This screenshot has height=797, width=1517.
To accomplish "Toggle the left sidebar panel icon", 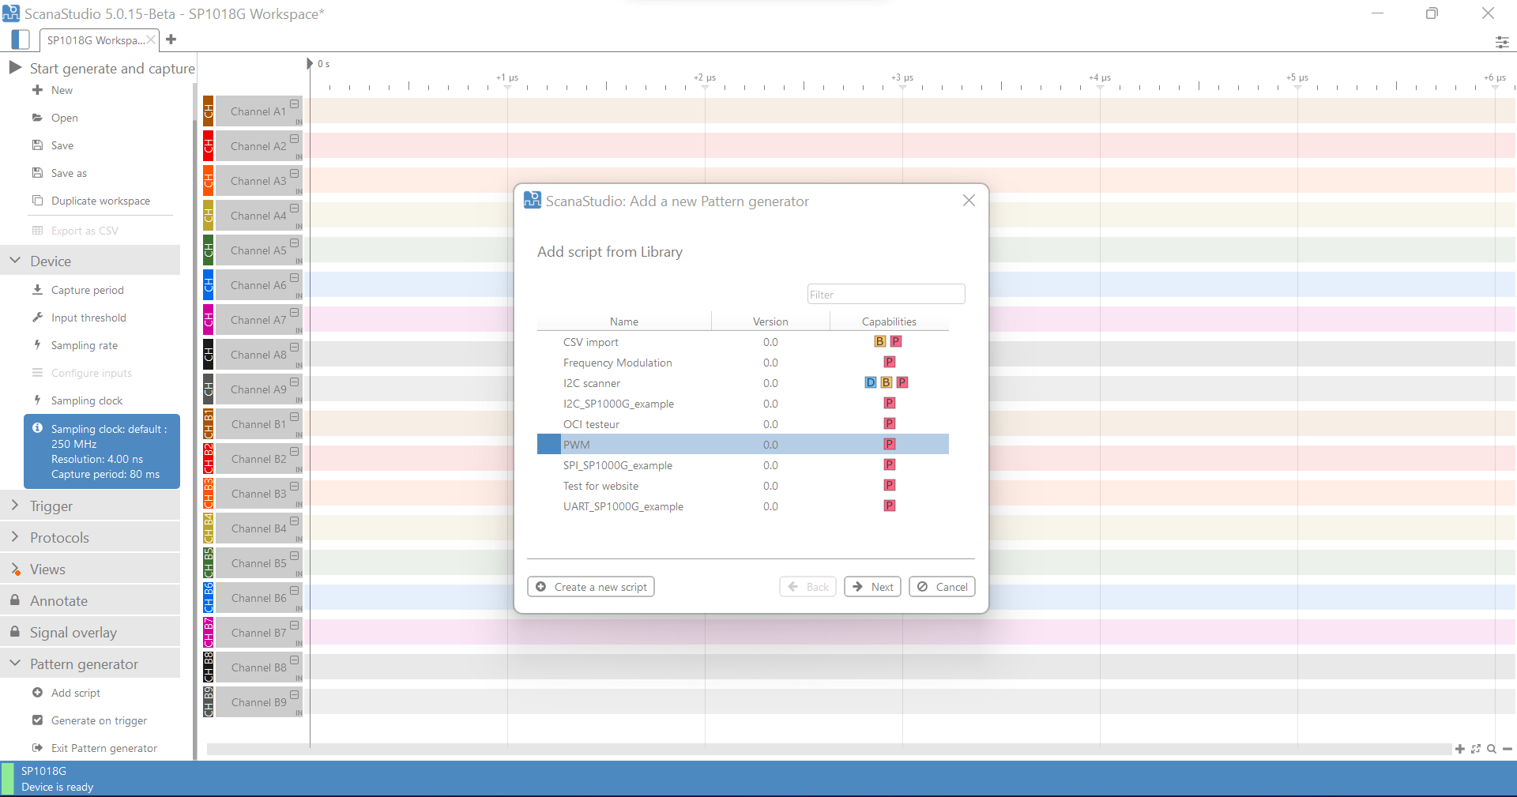I will pos(21,39).
